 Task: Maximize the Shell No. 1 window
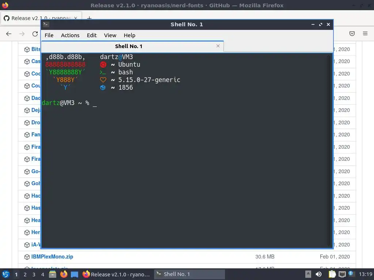(321, 24)
